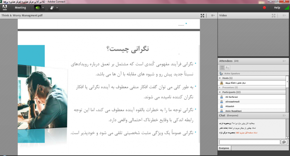Open the Chat pod options menu
Viewport: 290px width, 156px height.
click(284, 115)
